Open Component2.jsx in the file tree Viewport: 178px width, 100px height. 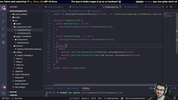coord(24,33)
